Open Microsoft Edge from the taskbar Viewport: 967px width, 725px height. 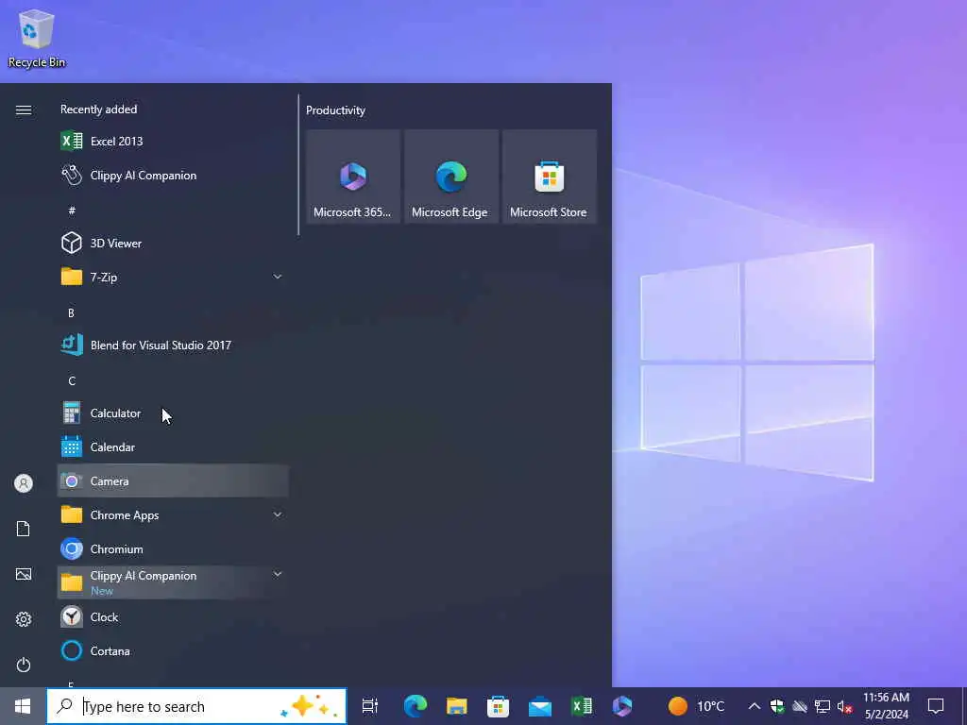coord(416,706)
